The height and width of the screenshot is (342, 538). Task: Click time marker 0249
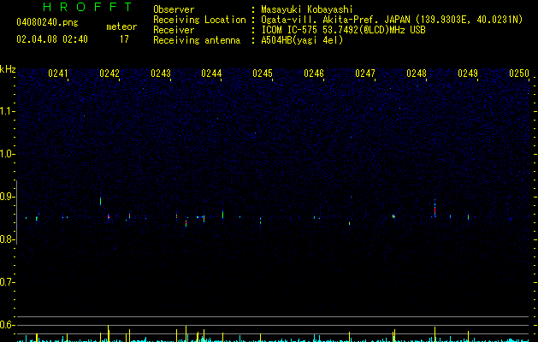point(468,74)
